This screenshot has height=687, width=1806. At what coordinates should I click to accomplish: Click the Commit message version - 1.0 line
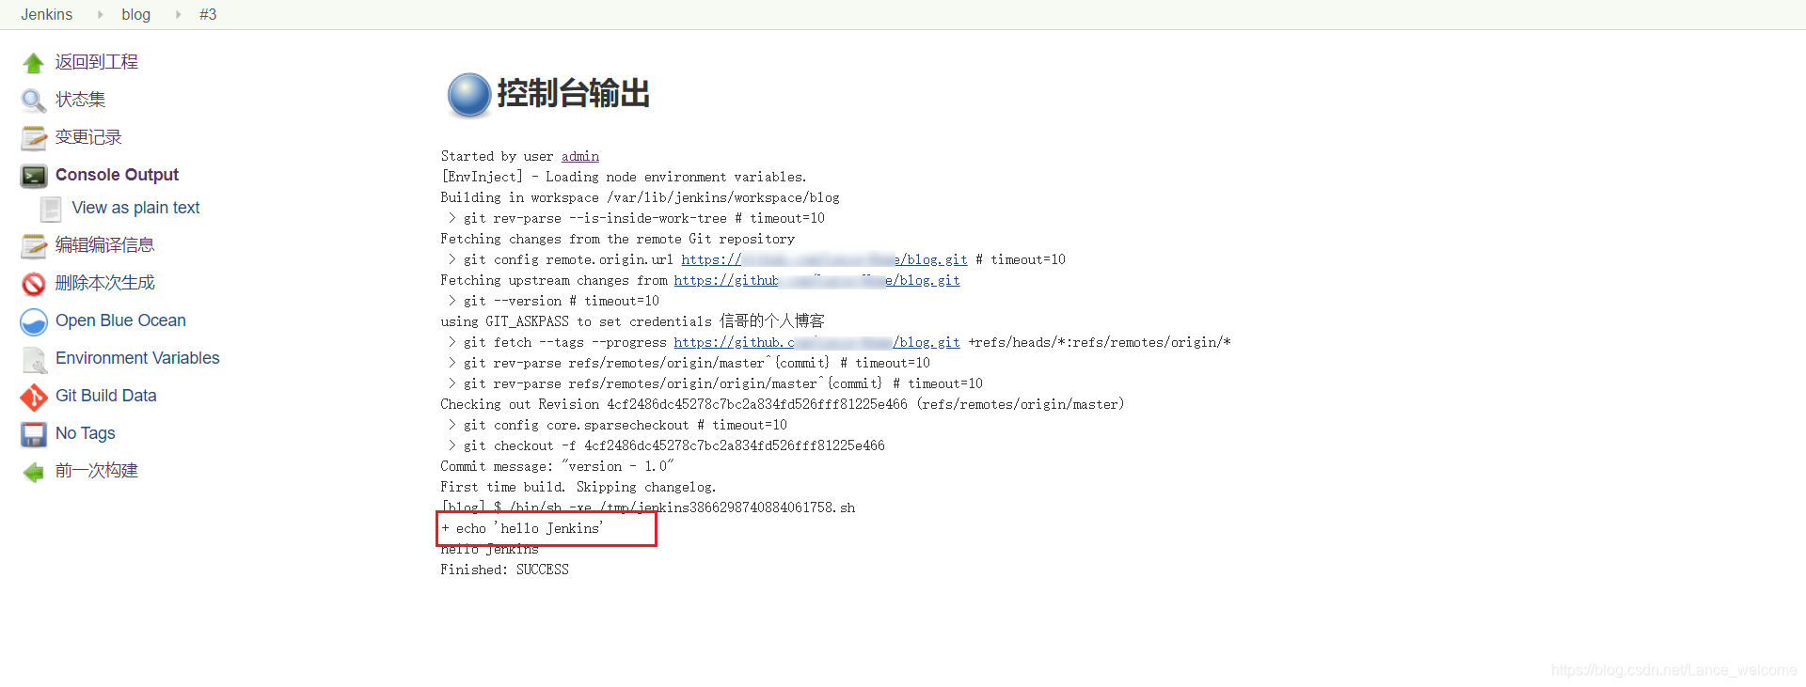pyautogui.click(x=557, y=466)
